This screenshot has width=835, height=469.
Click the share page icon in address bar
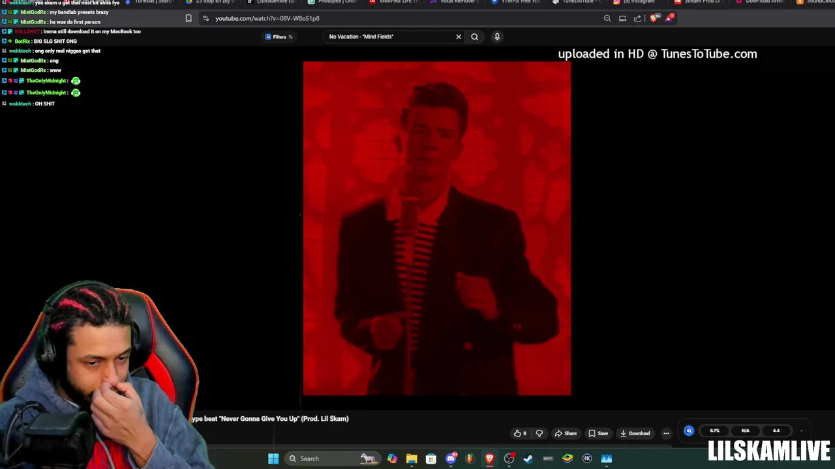tap(637, 18)
